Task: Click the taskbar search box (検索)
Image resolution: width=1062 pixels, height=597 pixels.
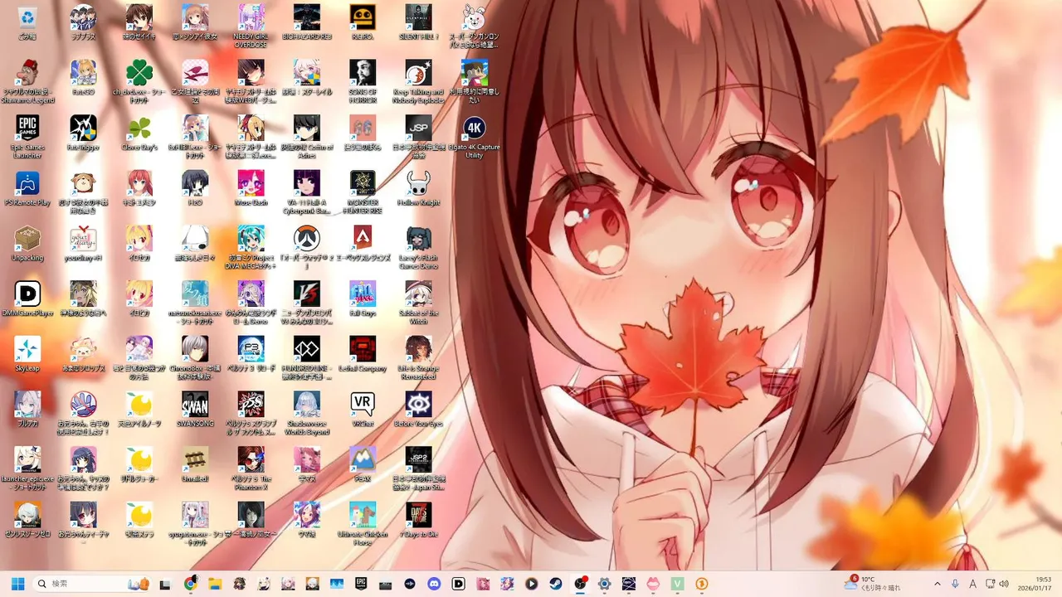Action: click(x=91, y=584)
